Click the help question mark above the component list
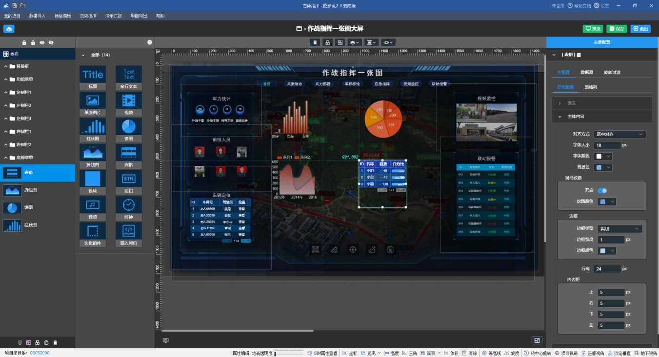The width and height of the screenshot is (659, 357). coord(150,42)
